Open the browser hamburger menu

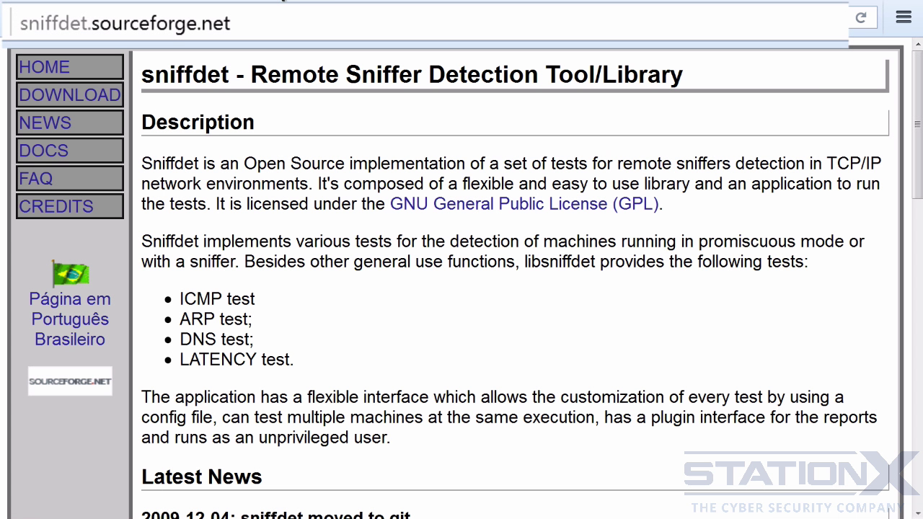(904, 17)
